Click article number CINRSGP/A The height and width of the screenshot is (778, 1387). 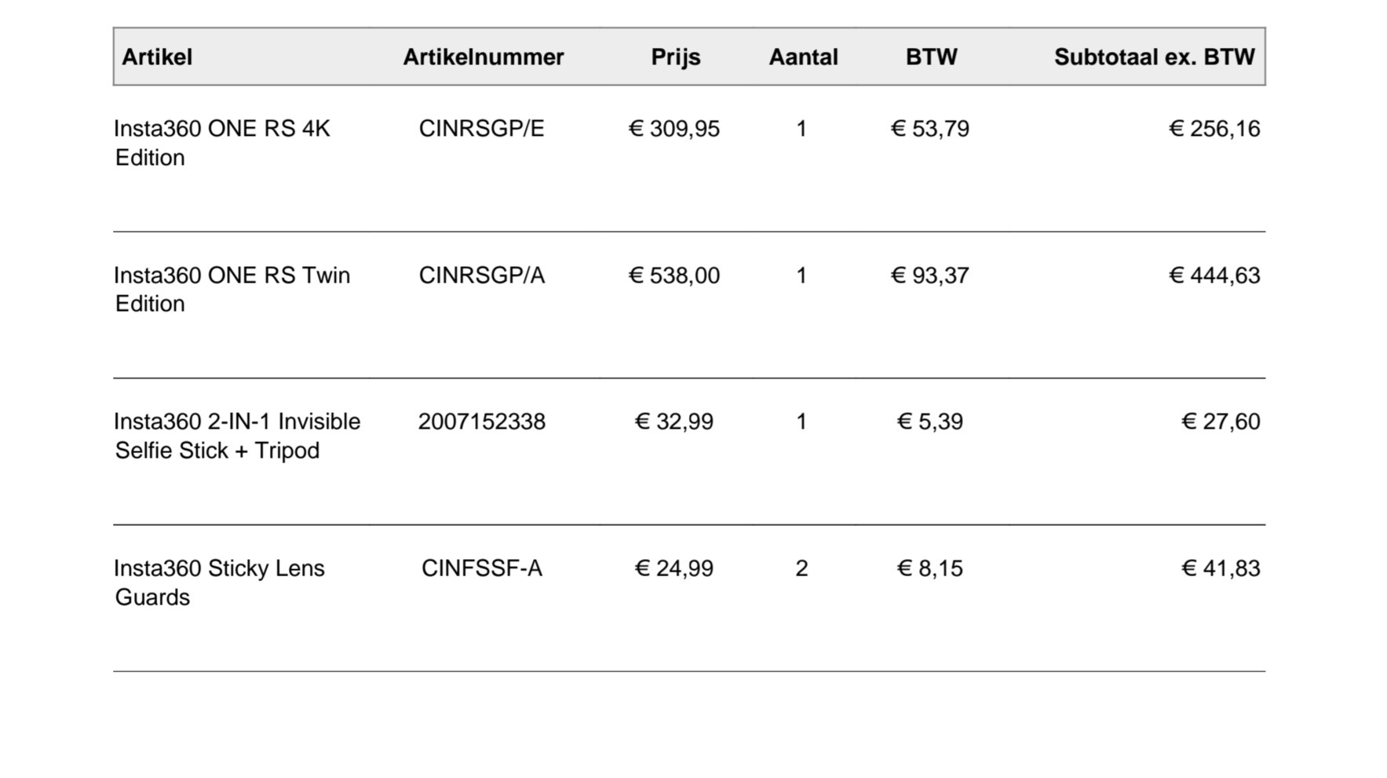481,276
